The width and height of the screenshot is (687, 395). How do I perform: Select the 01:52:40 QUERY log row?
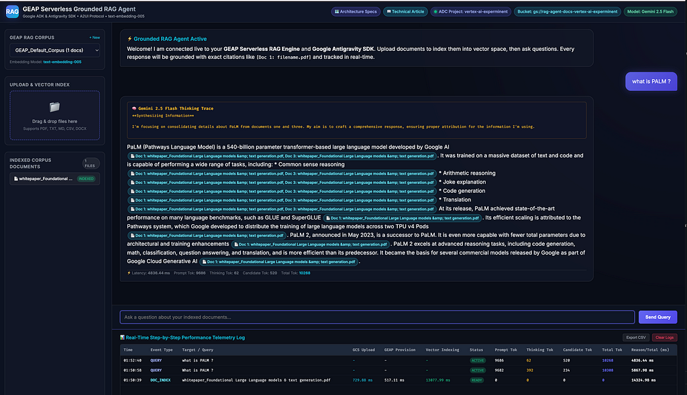coord(399,360)
